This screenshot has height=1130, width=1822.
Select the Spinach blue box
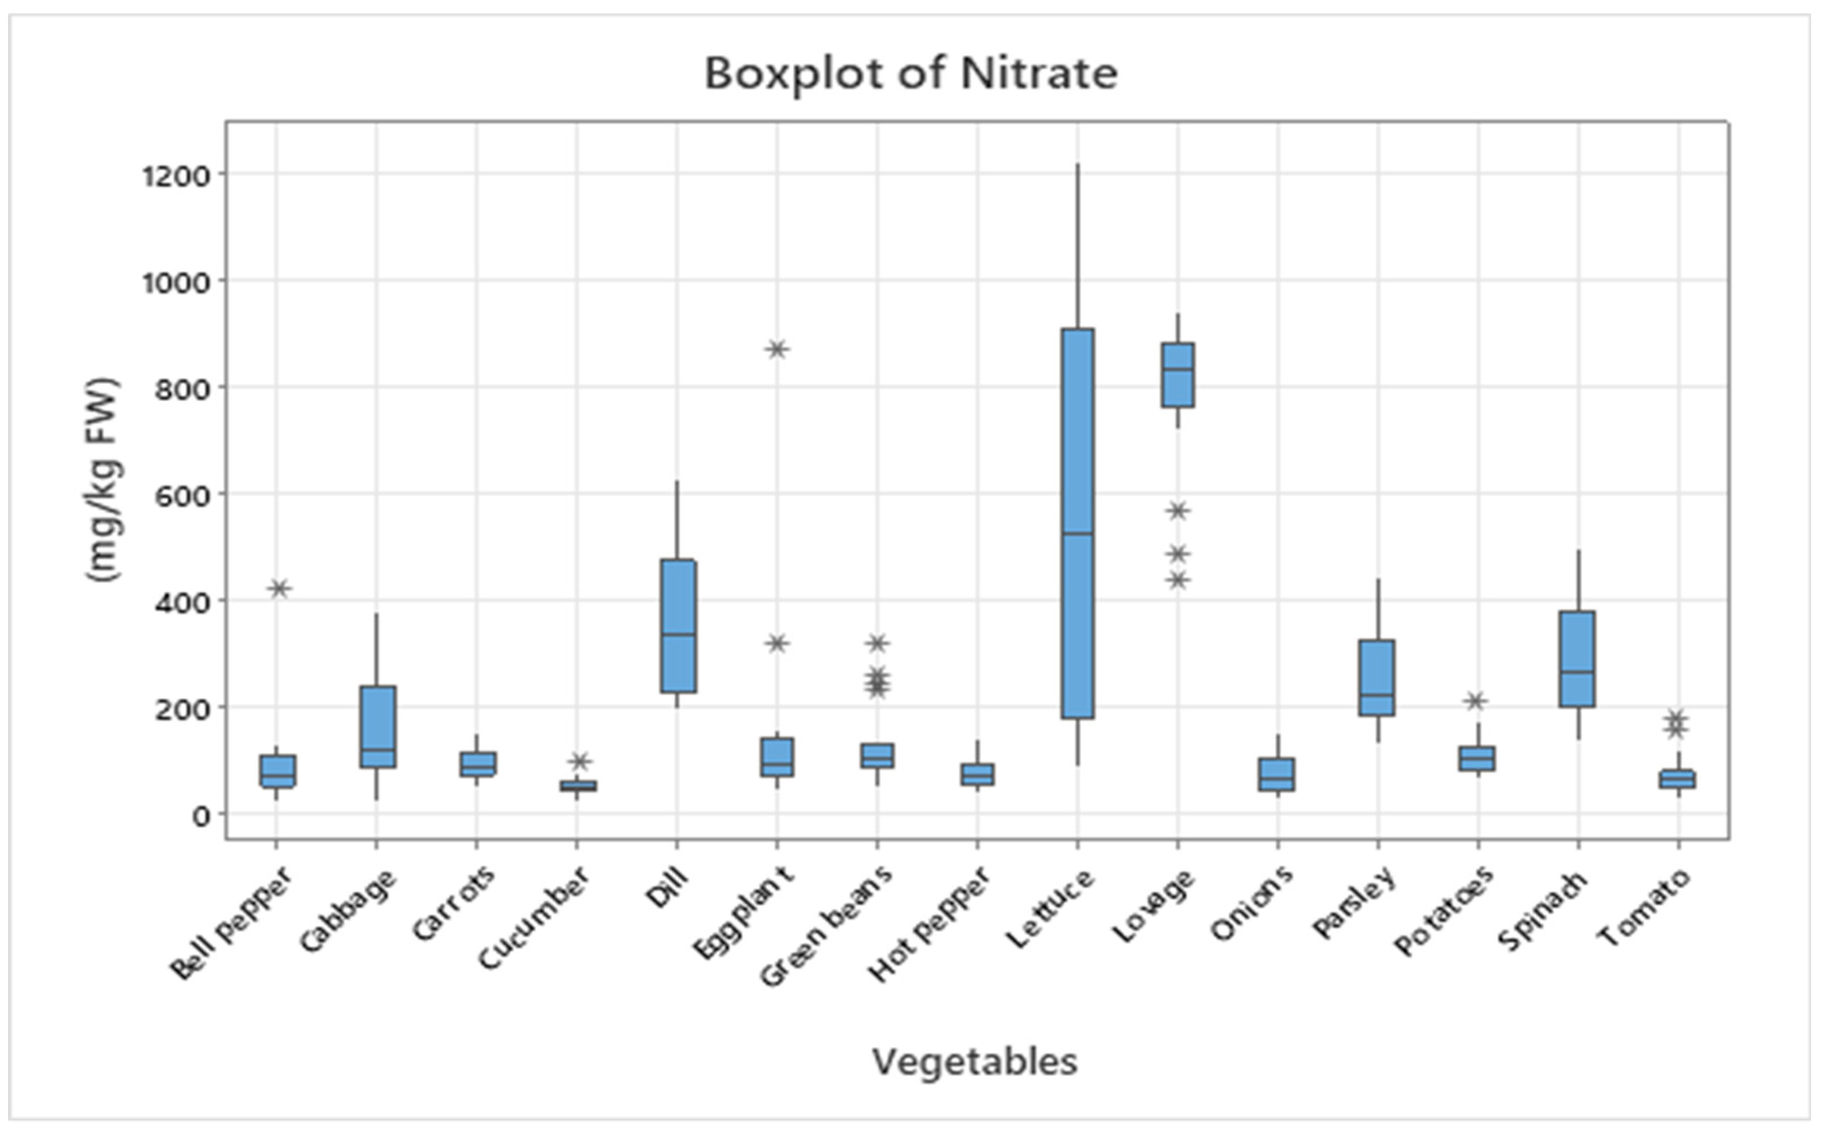click(x=1578, y=658)
